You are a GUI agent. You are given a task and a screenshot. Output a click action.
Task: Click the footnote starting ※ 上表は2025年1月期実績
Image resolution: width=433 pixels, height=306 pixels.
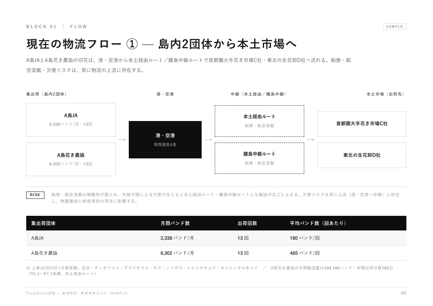210,271
